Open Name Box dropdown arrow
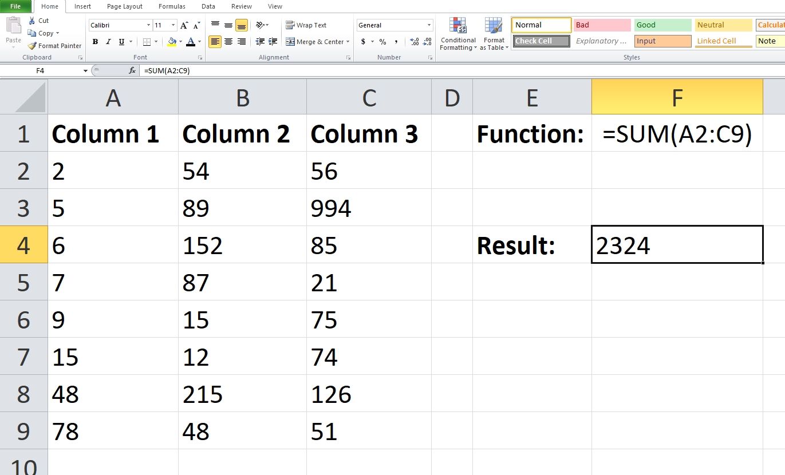 pos(86,70)
